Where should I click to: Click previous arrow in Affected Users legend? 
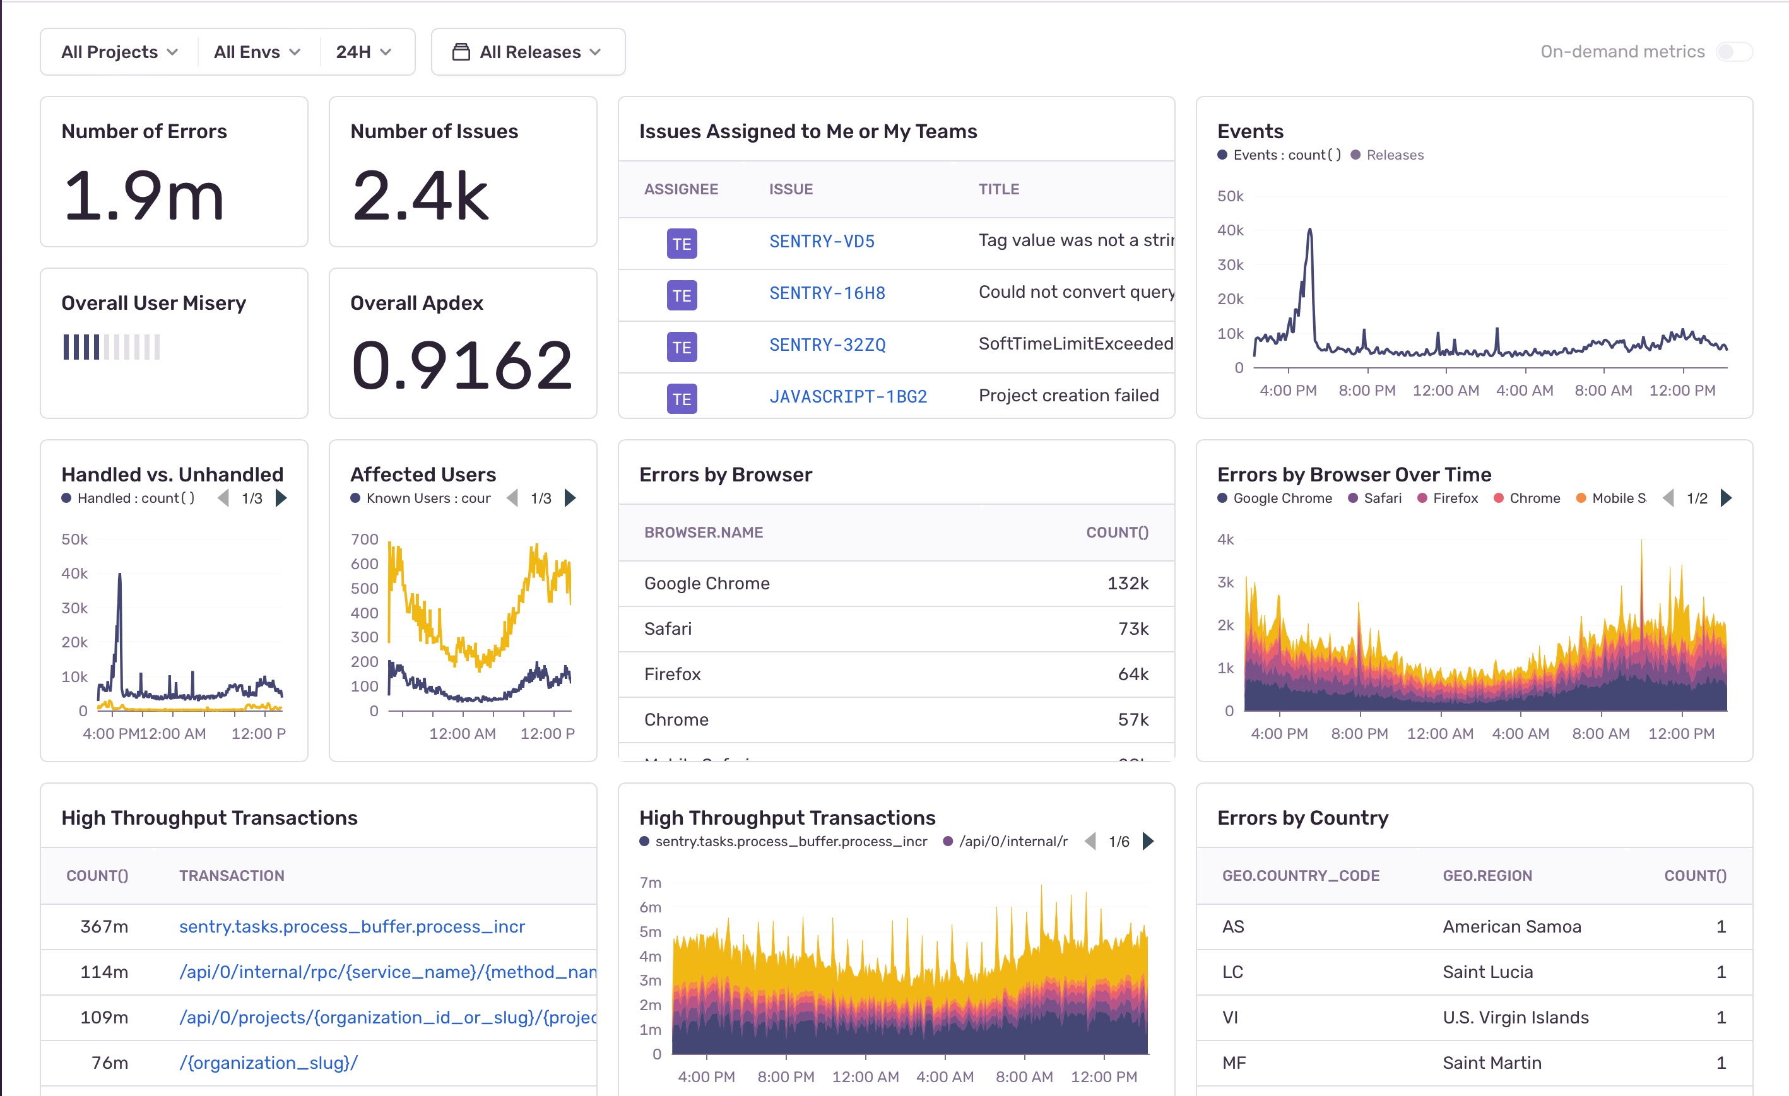[512, 498]
